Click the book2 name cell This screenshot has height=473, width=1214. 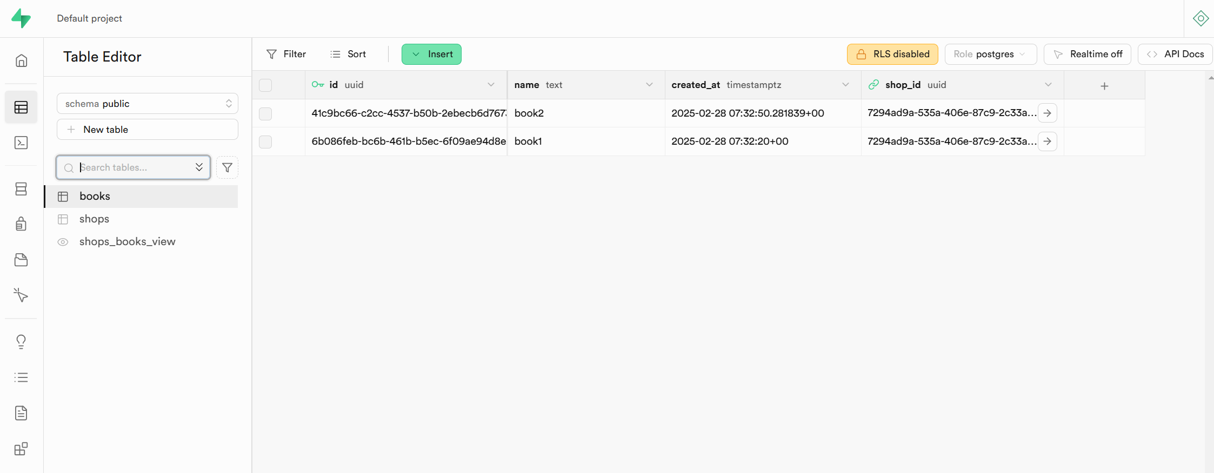[586, 113]
